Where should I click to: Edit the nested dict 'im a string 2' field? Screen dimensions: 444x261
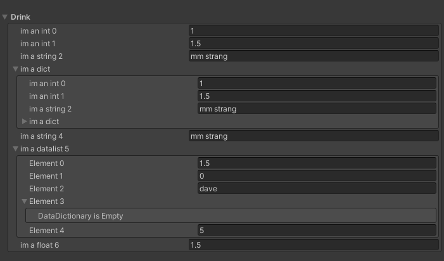point(317,109)
